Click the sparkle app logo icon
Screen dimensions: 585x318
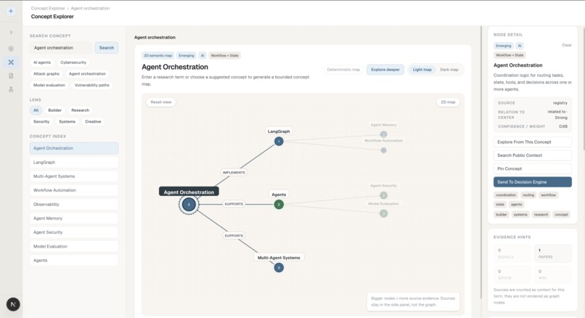pos(11,11)
